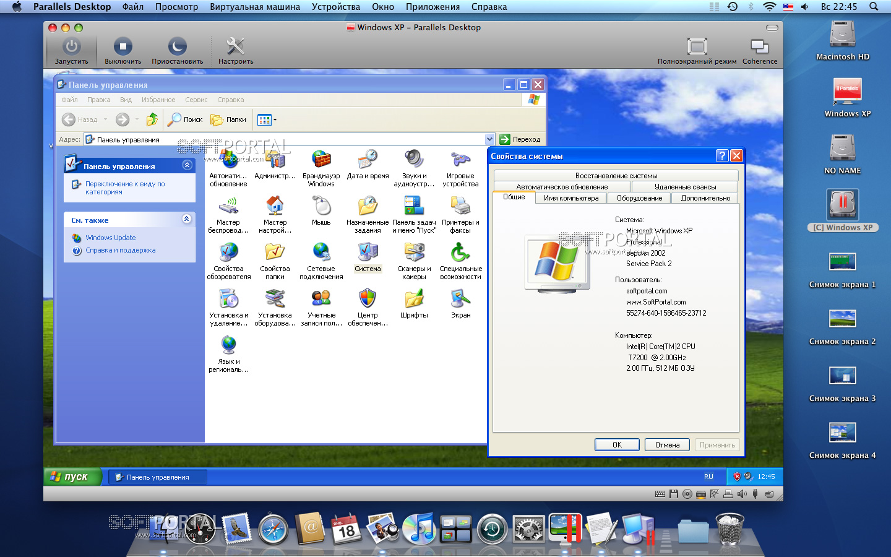Screen dimensions: 891x557
Task: Open Справка и поддержка link
Action: pyautogui.click(x=121, y=250)
